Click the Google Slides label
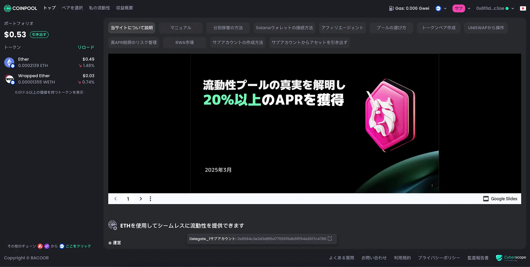 click(x=504, y=199)
